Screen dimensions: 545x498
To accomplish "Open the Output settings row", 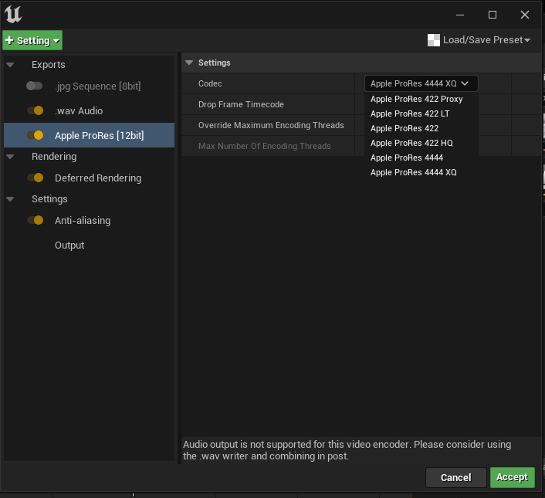I will click(90, 245).
